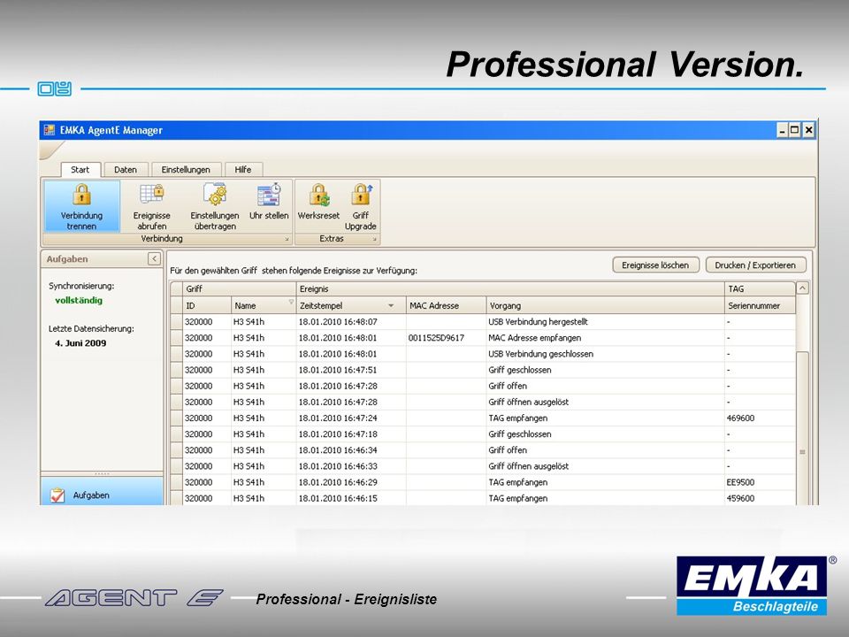This screenshot has width=849, height=637.
Task: Click the Einstellungen übertragen gears icon
Action: (x=215, y=194)
